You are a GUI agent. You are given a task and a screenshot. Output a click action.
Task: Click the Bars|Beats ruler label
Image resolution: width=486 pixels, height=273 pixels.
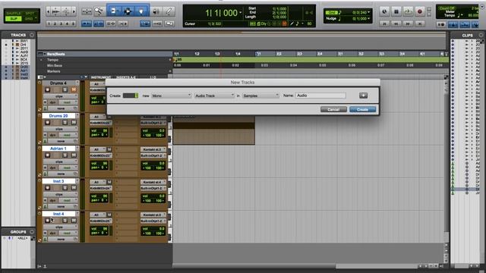click(55, 54)
